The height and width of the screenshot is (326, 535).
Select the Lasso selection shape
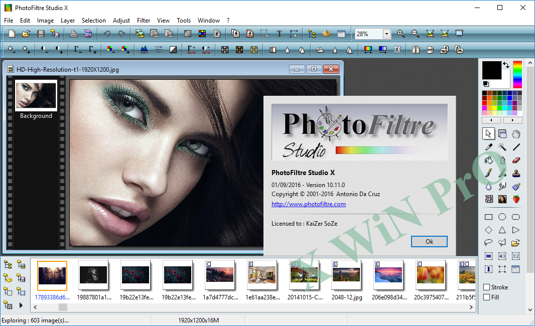pyautogui.click(x=488, y=242)
